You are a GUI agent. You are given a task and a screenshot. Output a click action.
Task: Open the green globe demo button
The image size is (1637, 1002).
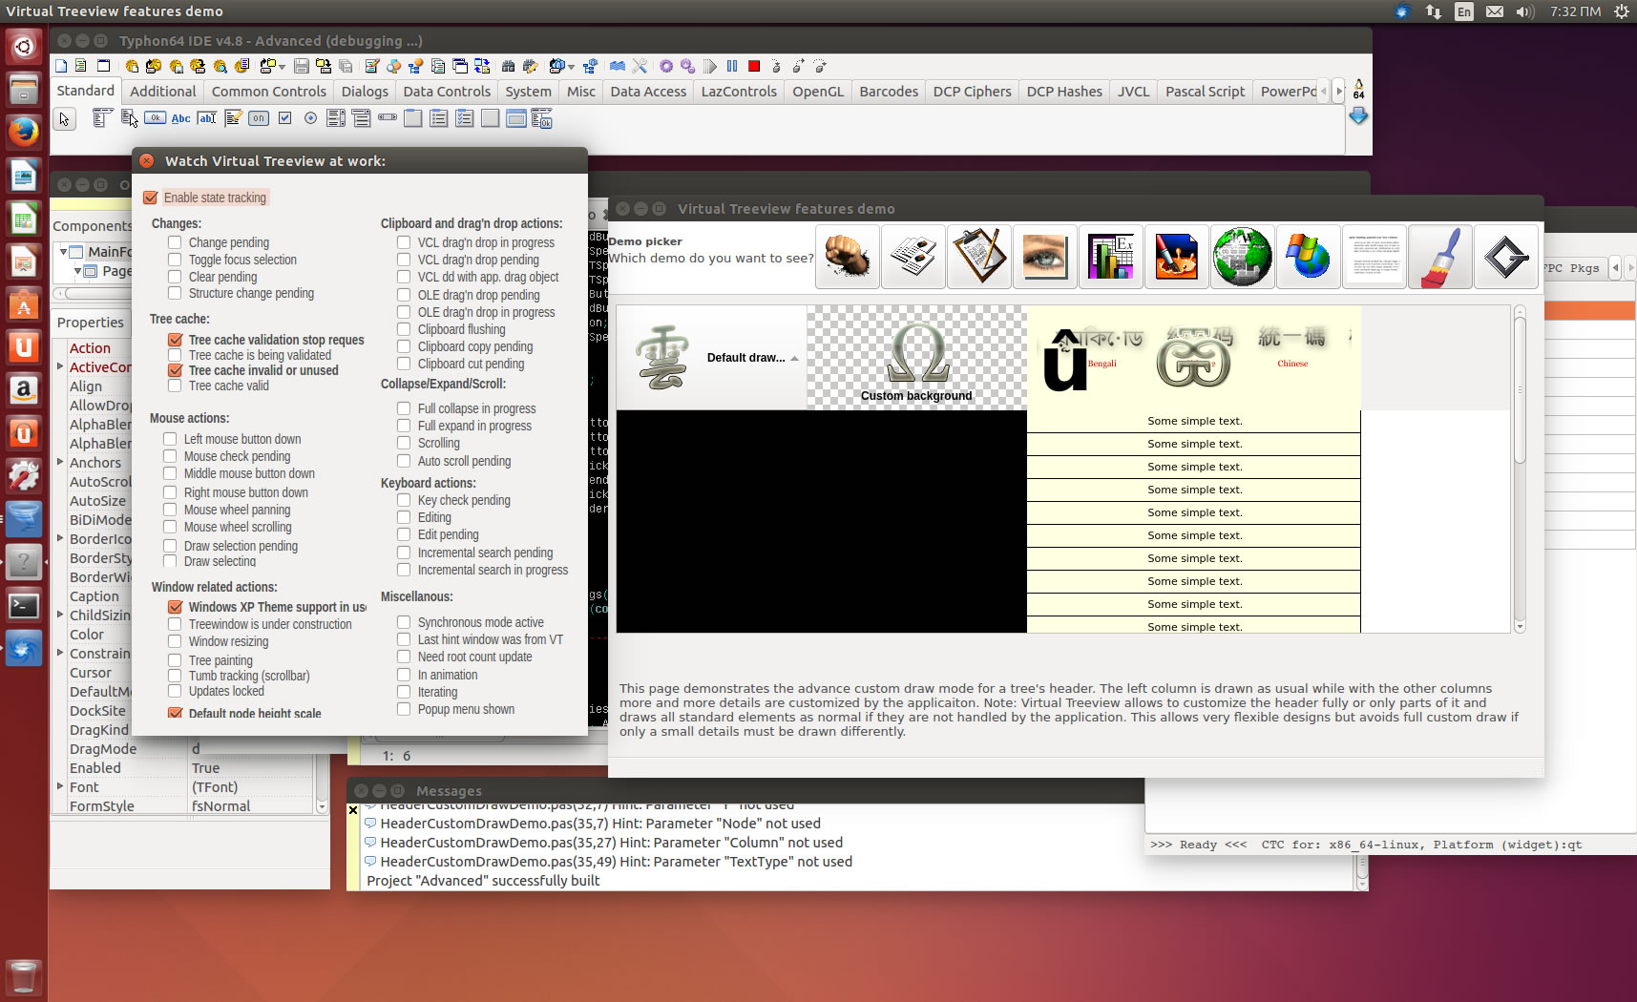pyautogui.click(x=1243, y=257)
